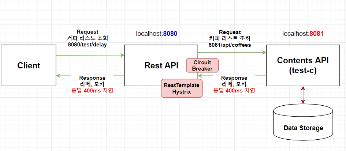Click the RestTemplate Hystrix pink label
The image size is (346, 151).
(x=182, y=88)
